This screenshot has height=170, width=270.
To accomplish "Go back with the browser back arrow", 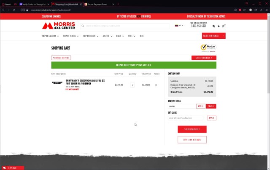I will [3, 10].
